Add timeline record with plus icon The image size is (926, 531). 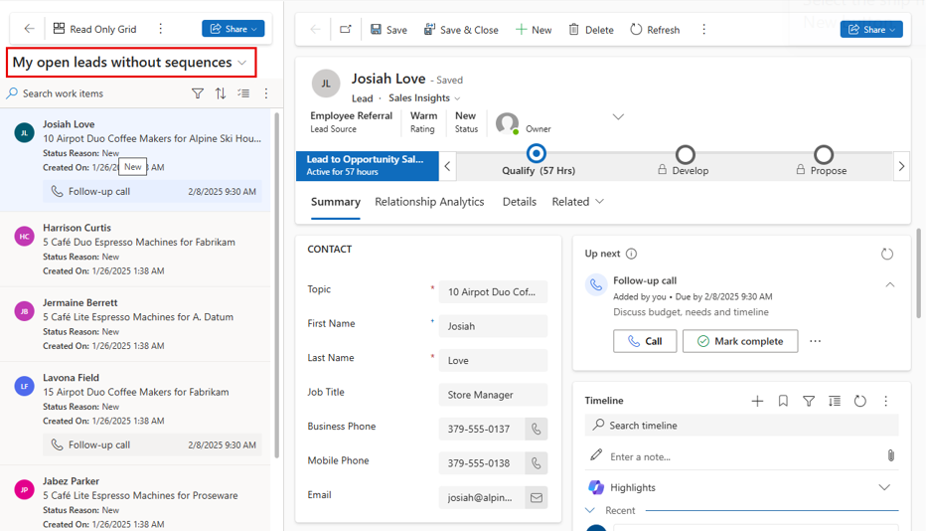click(x=757, y=401)
